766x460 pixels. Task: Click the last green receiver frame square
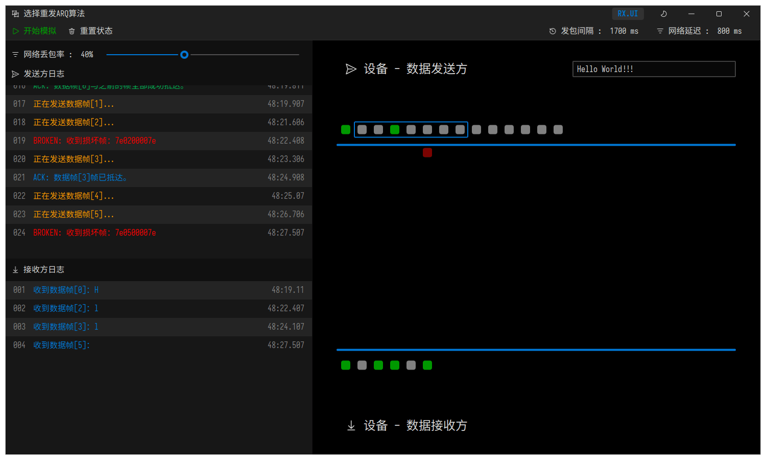(x=427, y=365)
